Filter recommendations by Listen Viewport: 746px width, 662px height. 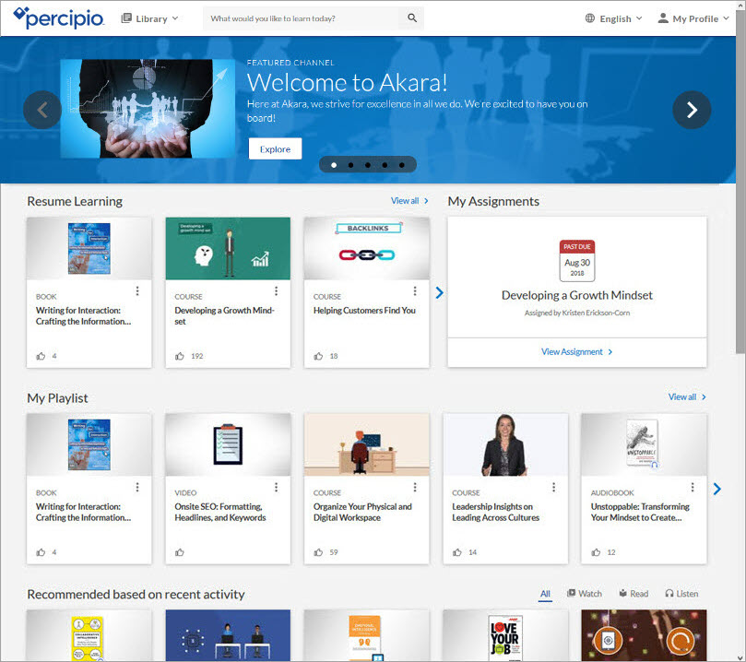(681, 594)
